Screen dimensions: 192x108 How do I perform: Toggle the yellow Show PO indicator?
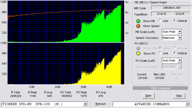click(138, 53)
